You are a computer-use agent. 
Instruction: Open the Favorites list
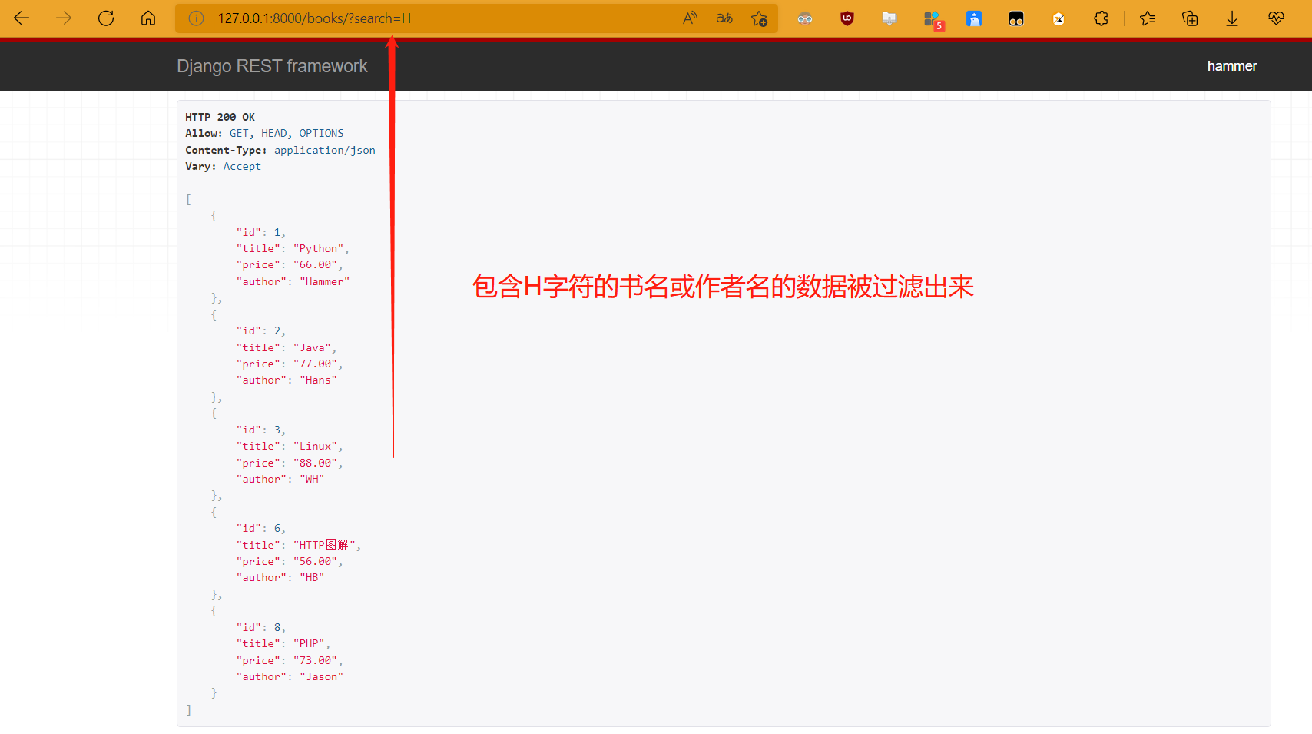pos(1148,18)
